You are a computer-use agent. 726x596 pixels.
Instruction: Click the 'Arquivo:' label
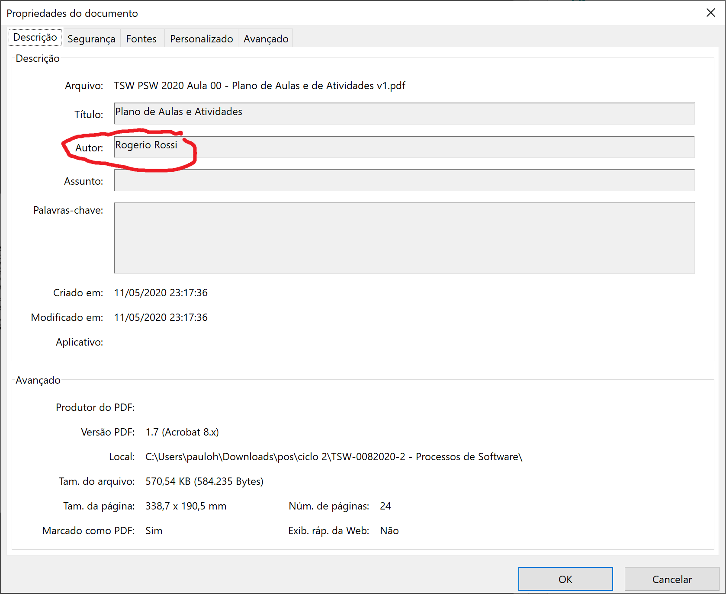[84, 86]
